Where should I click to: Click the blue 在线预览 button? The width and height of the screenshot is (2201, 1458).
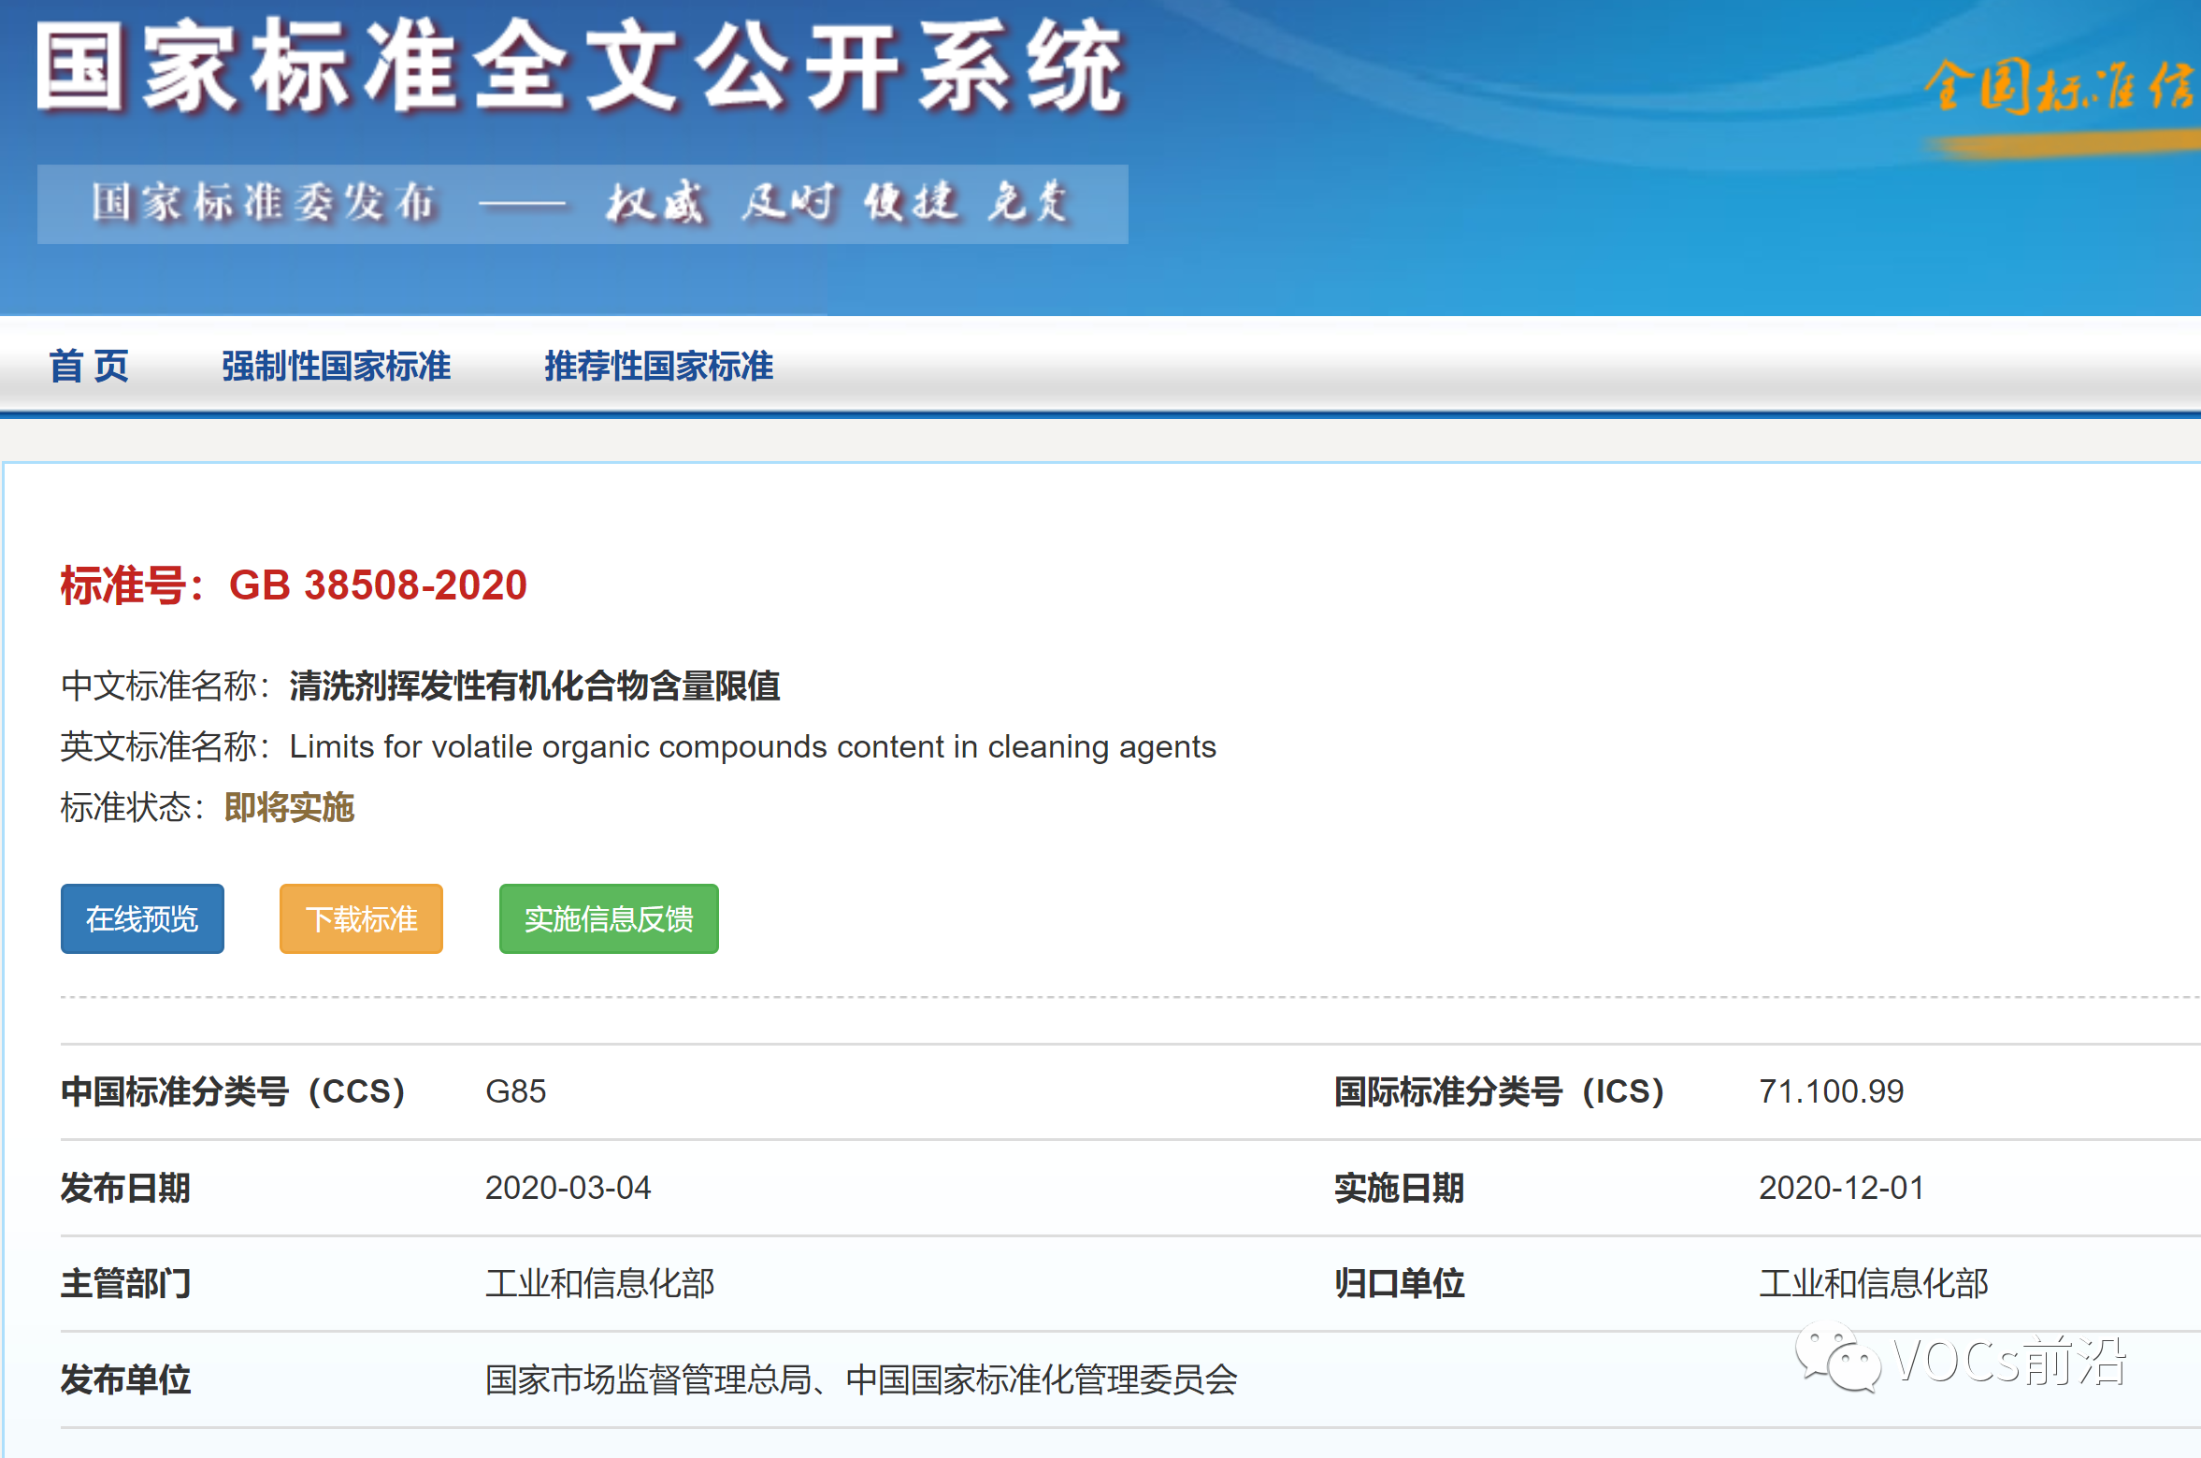(142, 918)
